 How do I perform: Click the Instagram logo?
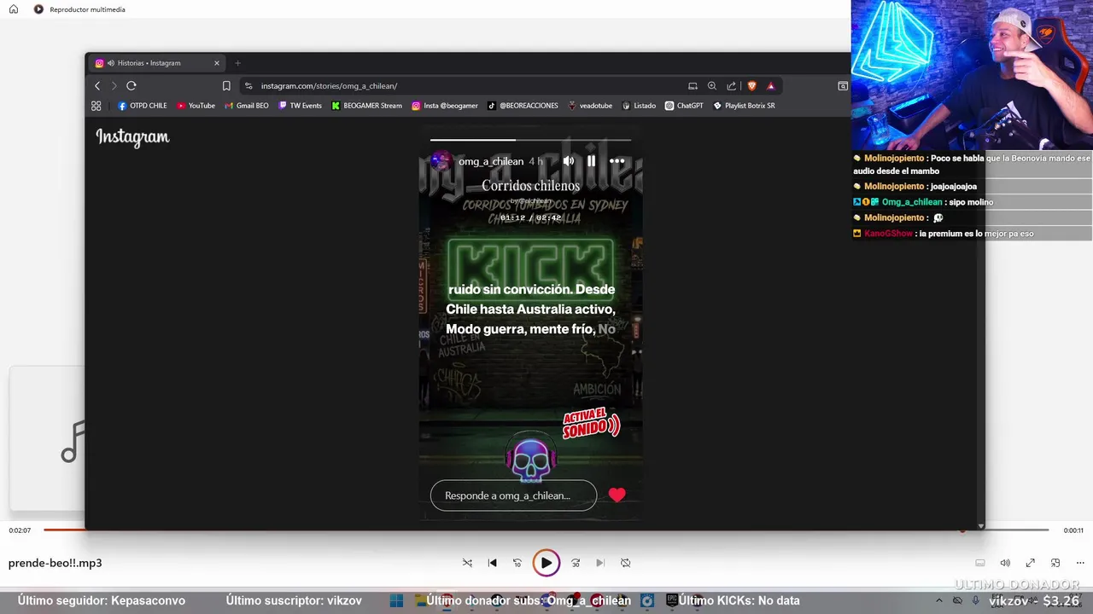132,137
